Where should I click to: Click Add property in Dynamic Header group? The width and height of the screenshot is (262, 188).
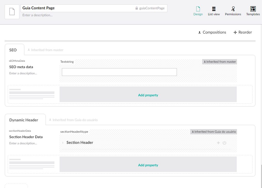tap(148, 165)
